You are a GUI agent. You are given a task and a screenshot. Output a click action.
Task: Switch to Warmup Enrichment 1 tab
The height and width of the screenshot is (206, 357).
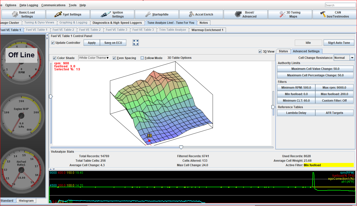[207, 30]
